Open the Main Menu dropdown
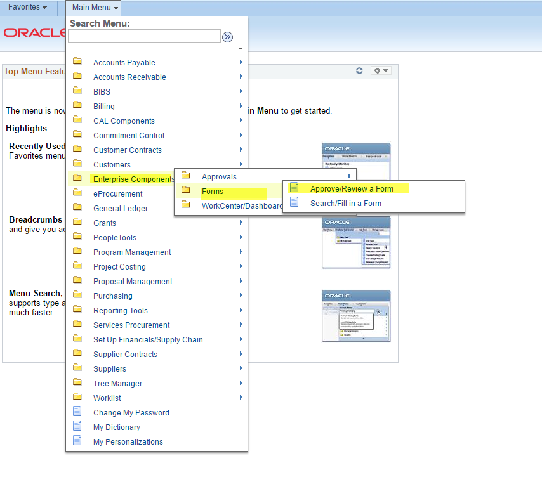The height and width of the screenshot is (489, 542). [95, 8]
